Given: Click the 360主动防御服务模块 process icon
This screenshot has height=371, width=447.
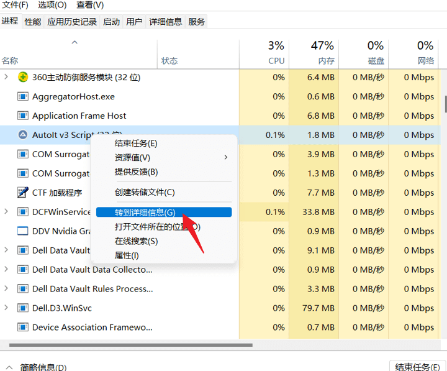Looking at the screenshot, I should [23, 77].
